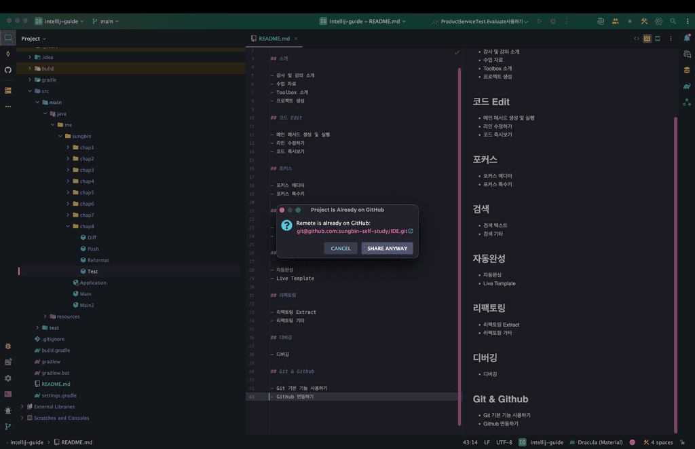
Task: Open the Terminal tool window
Action: [x=8, y=394]
